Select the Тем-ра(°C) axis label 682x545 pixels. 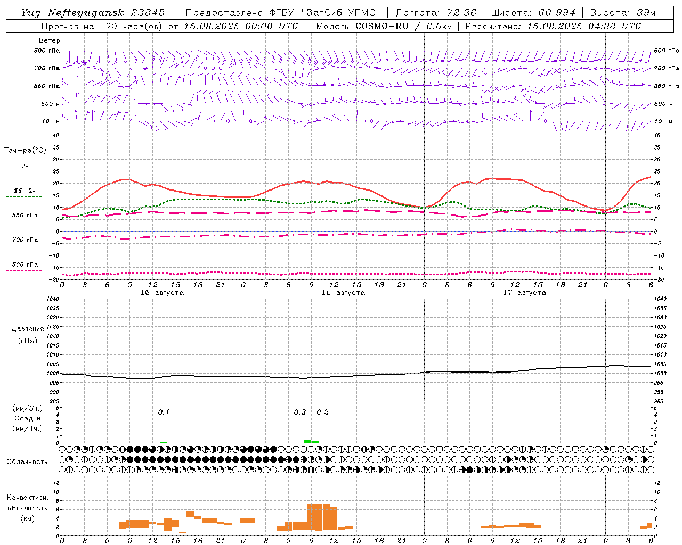[25, 151]
